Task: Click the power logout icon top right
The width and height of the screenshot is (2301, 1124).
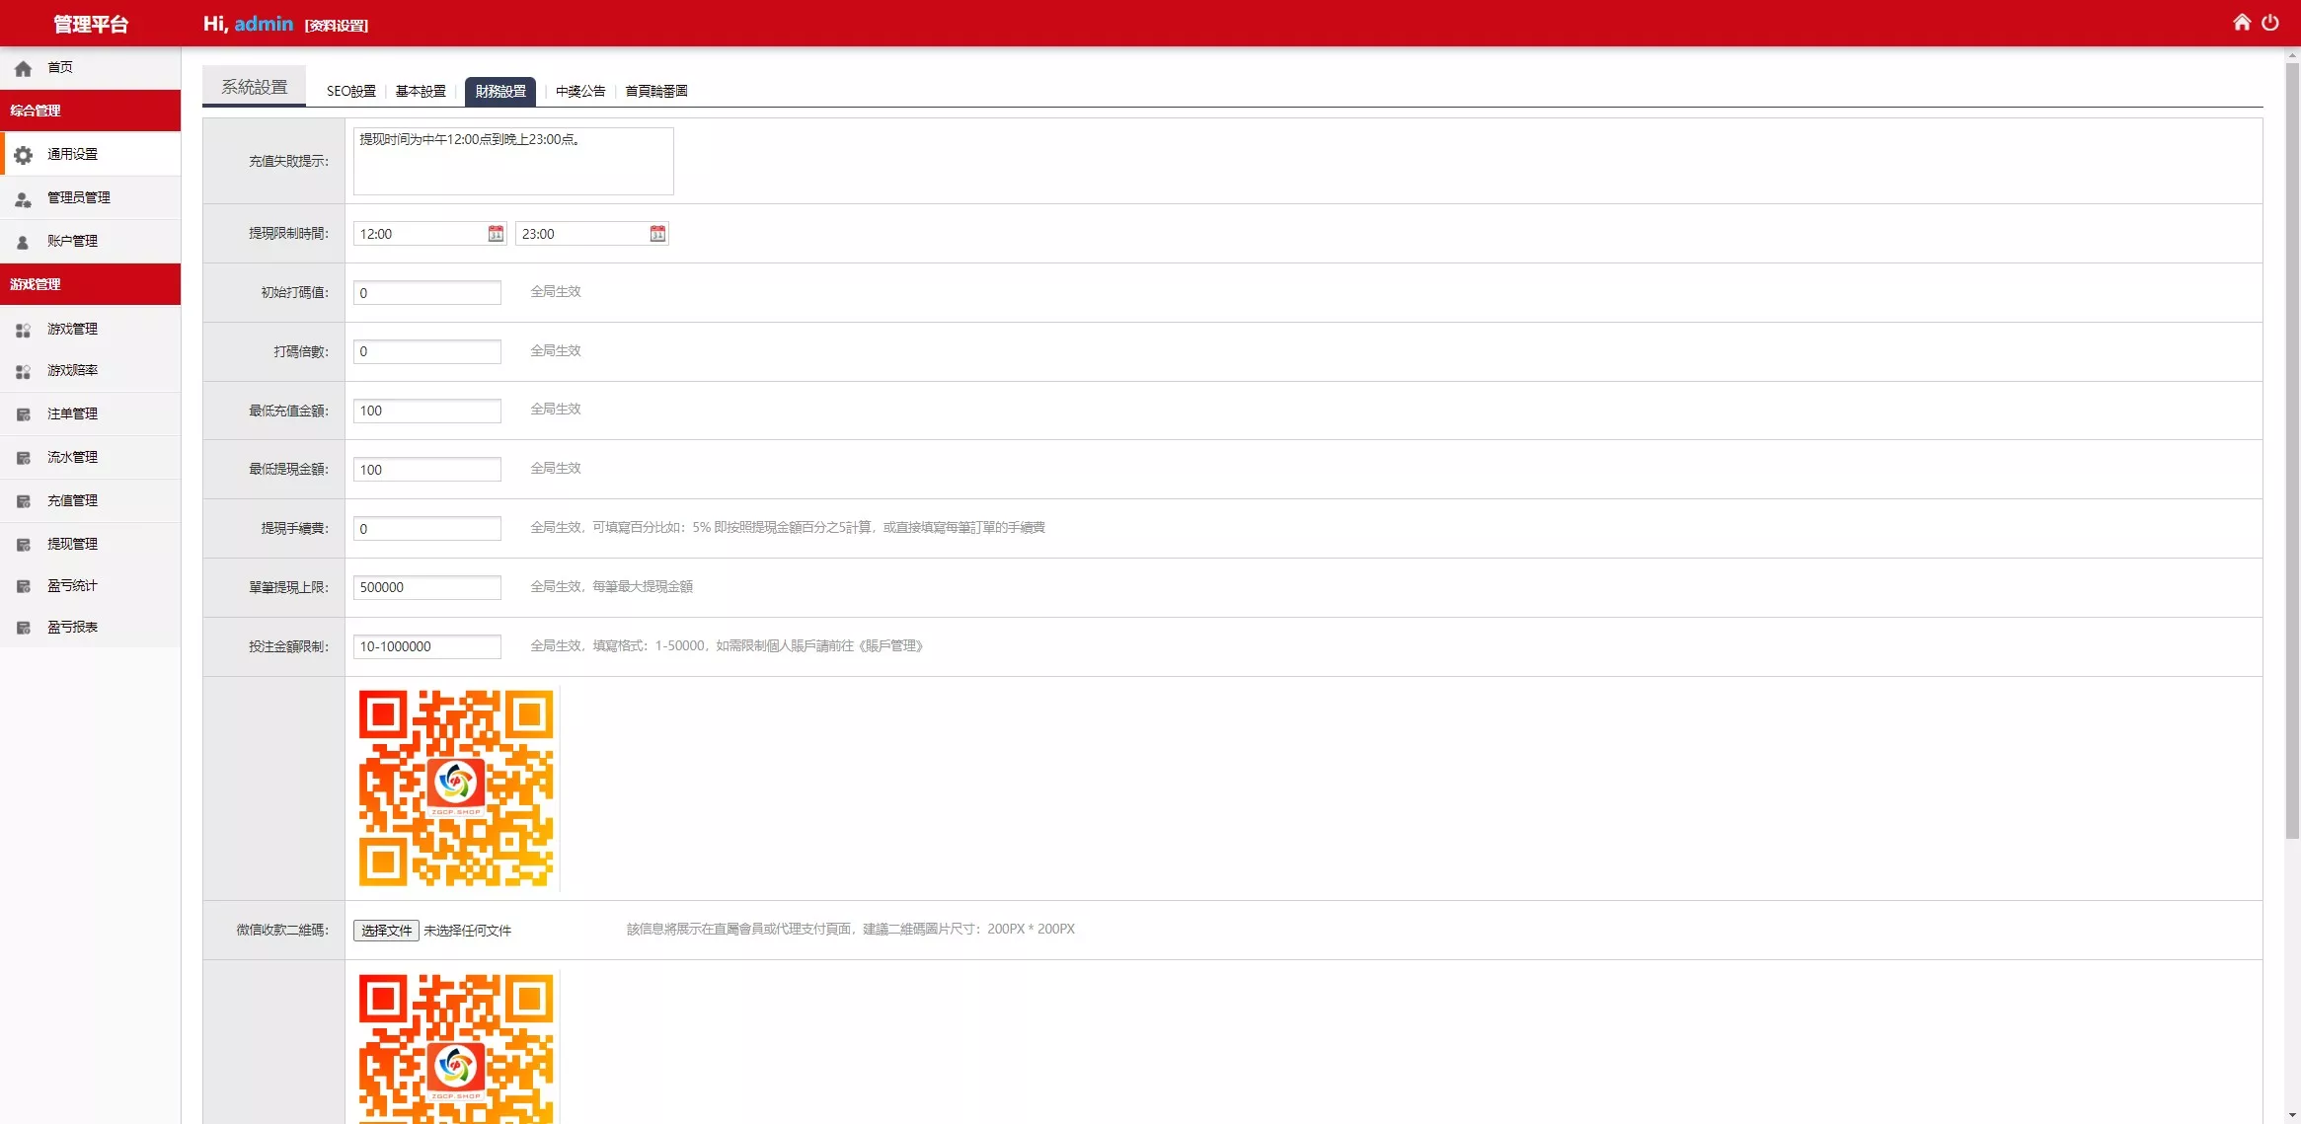Action: pyautogui.click(x=2270, y=22)
